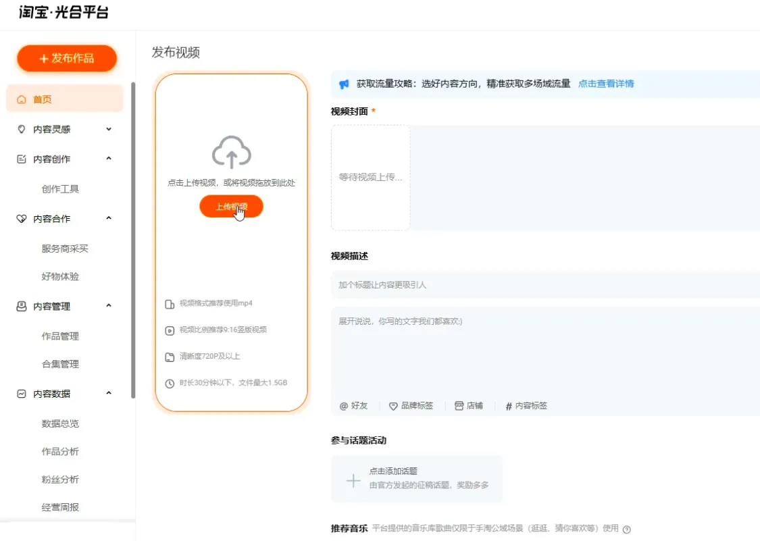
Task: Click the 店铺 shop icon below description
Action: pyautogui.click(x=459, y=405)
